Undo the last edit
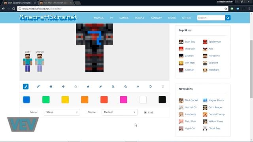Screen dimensions: 253x142 coord(150,86)
